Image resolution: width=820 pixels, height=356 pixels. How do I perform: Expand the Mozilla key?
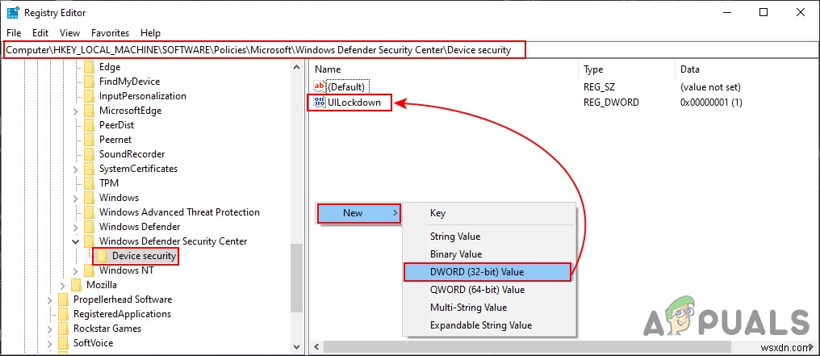tap(63, 285)
